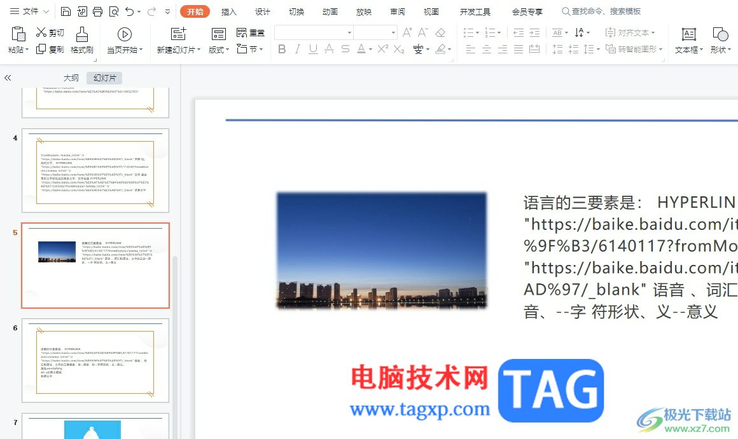Click the Cut (剪切) scissors icon
Image resolution: width=738 pixels, height=439 pixels.
tap(41, 32)
